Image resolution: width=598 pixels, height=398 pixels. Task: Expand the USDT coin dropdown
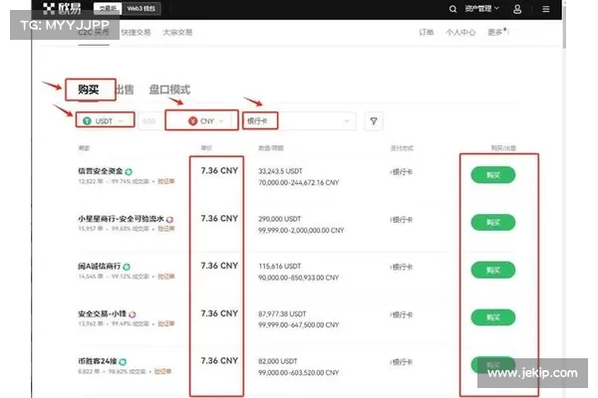coord(107,120)
